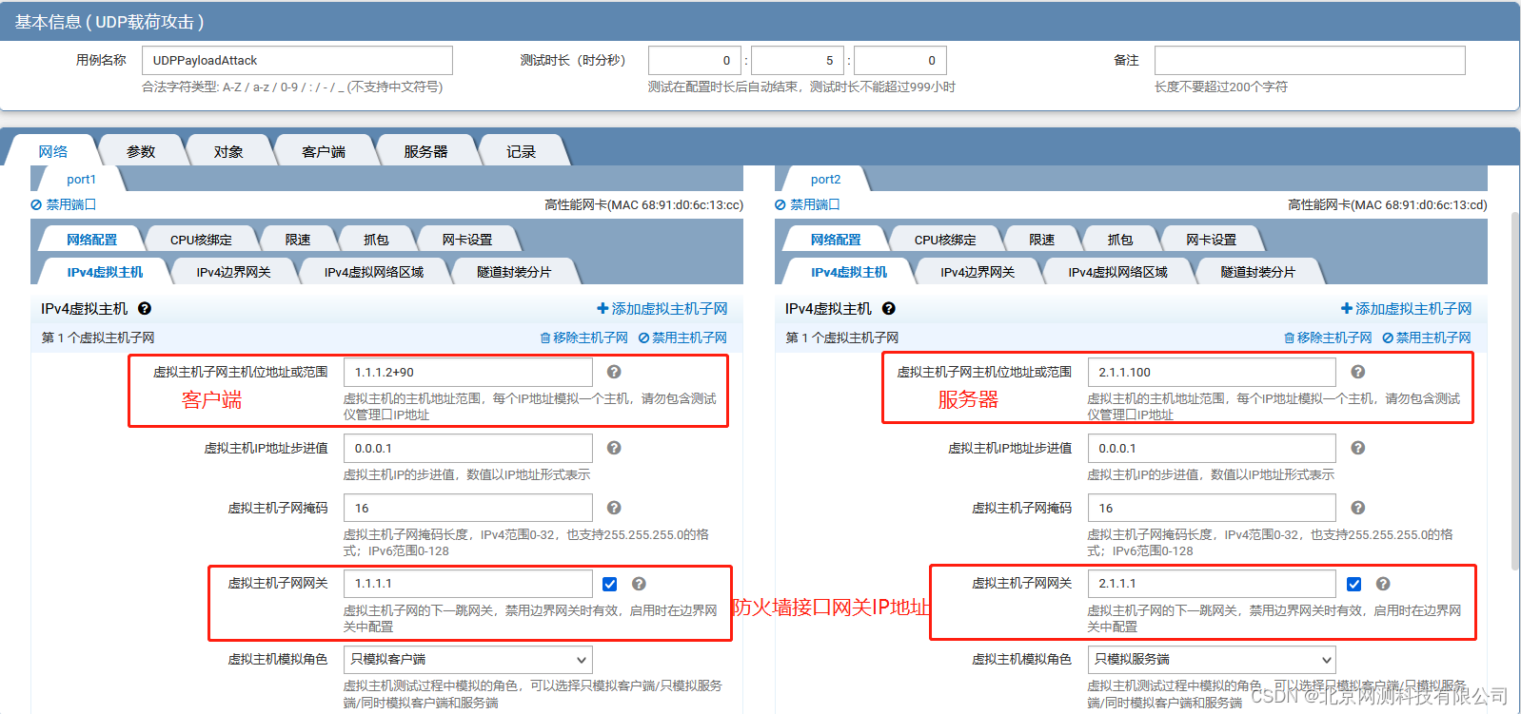Image resolution: width=1521 pixels, height=714 pixels.
Task: Open port1 IPv4虚拟网络区域 tab
Action: coord(374,272)
